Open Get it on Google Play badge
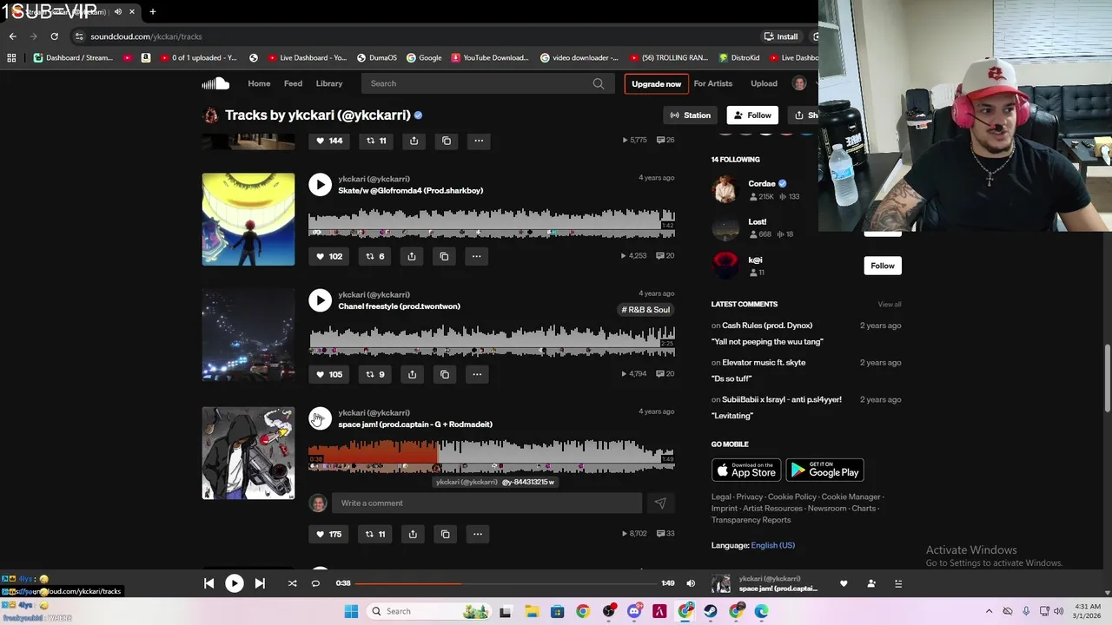1112x625 pixels. pos(824,470)
